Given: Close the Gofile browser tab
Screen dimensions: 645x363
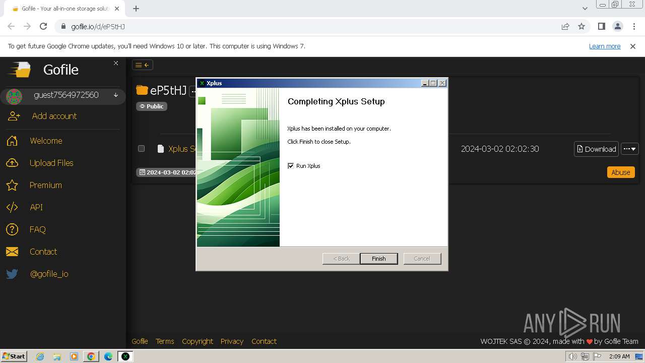Looking at the screenshot, I should point(117,9).
